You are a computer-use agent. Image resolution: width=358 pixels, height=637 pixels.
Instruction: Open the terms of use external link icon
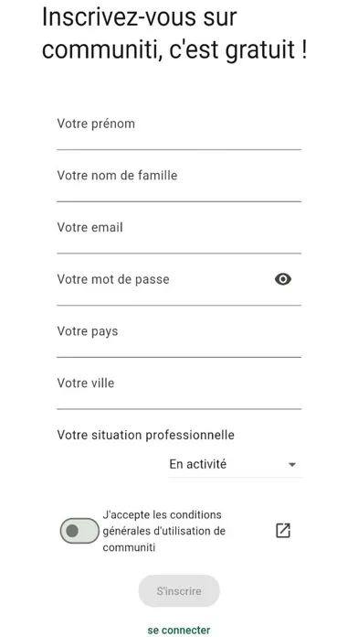tap(282, 531)
